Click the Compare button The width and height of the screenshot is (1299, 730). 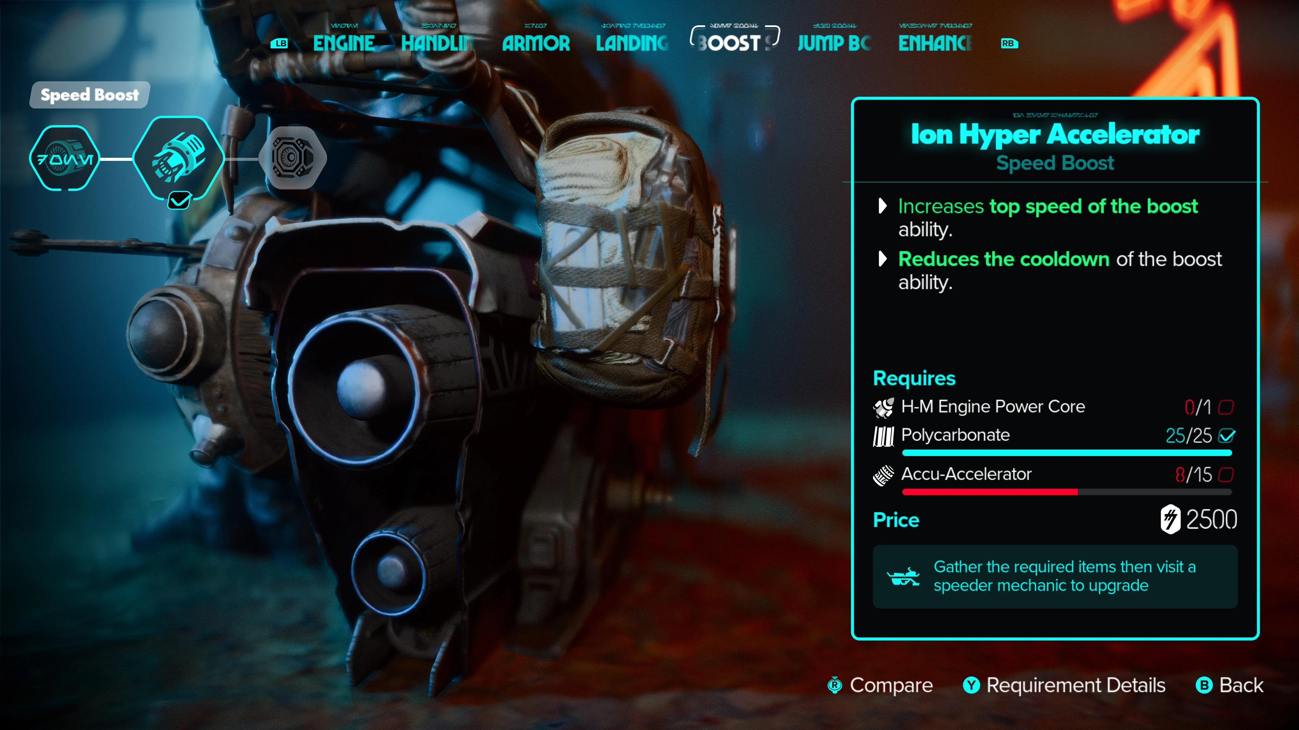coord(880,685)
